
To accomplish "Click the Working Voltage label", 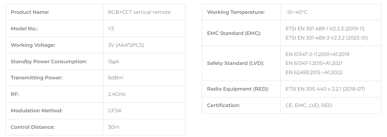I will pos(33,45).
